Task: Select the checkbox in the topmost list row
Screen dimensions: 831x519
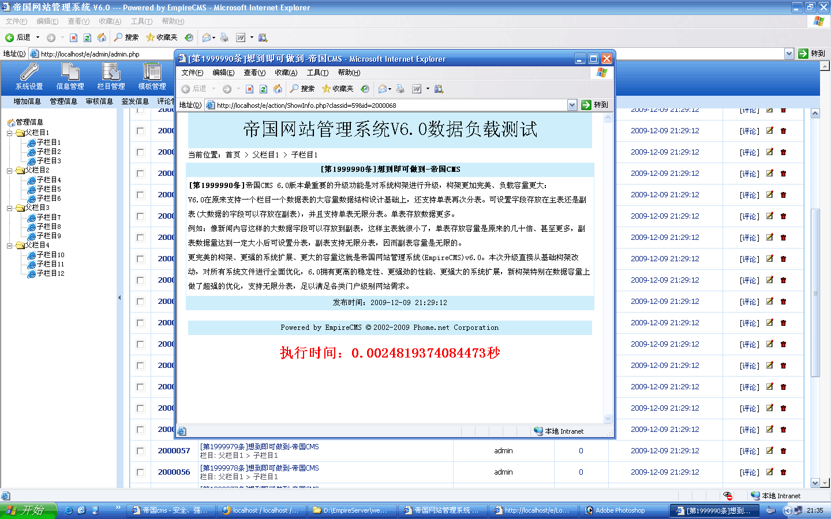Action: pos(140,110)
